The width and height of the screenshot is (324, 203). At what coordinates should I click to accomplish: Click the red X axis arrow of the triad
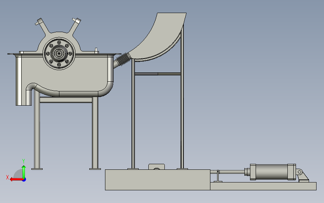click(16, 179)
